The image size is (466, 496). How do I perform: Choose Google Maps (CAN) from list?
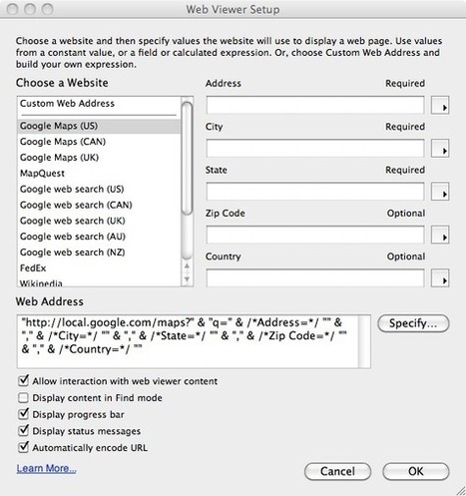click(x=99, y=142)
